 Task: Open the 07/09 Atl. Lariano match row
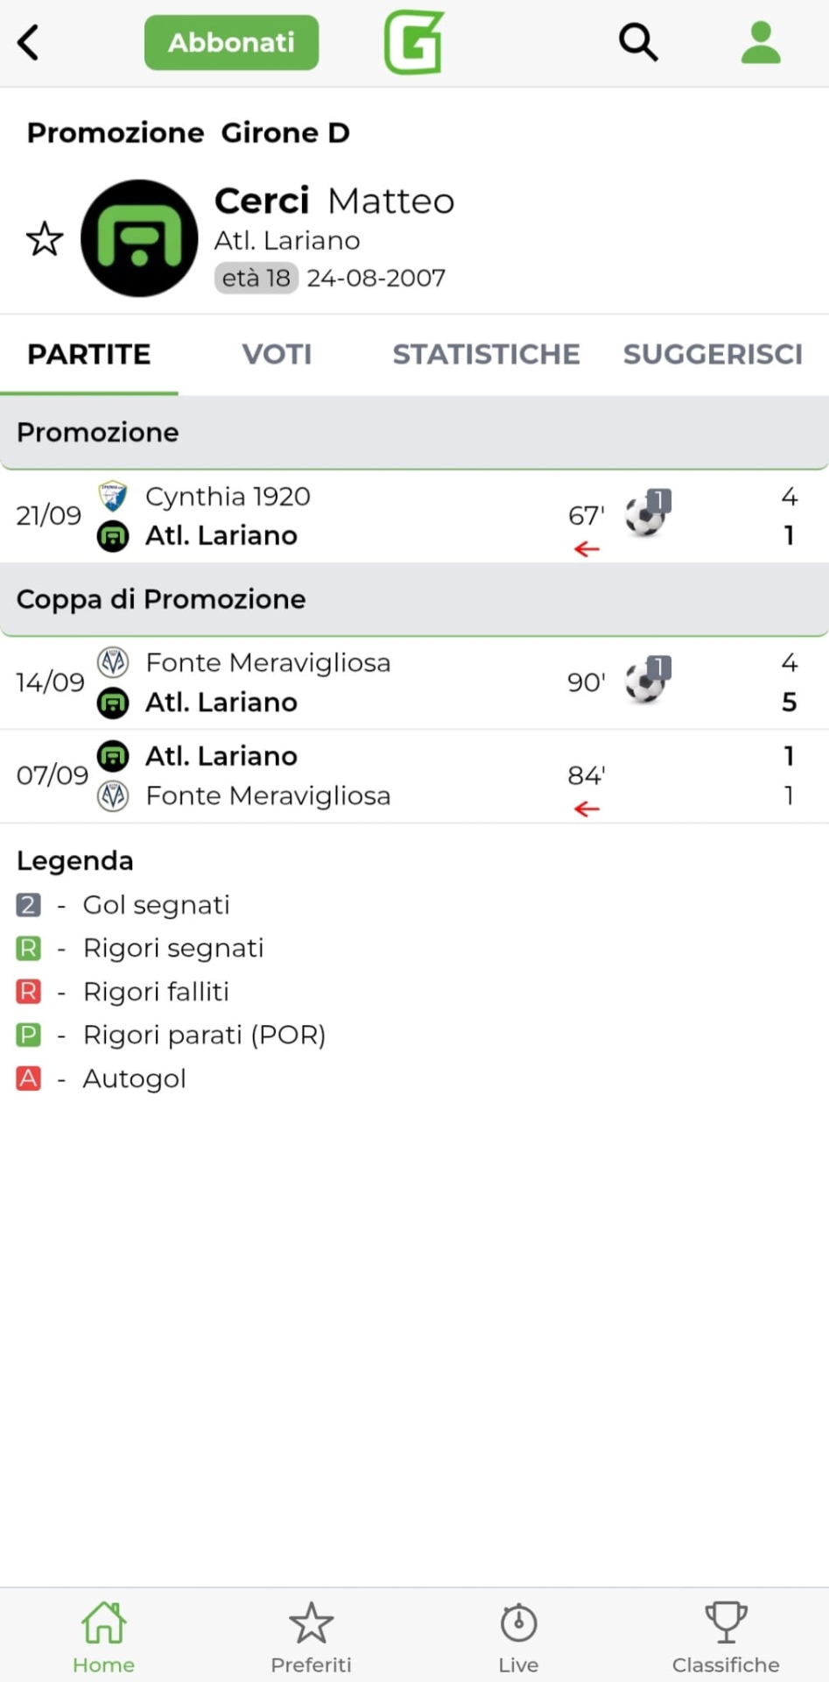pos(414,776)
